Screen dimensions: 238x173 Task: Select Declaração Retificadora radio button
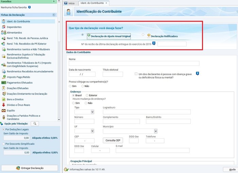click(x=143, y=35)
